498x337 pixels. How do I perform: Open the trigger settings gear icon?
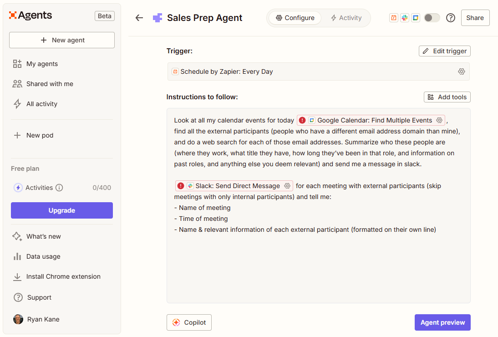click(462, 71)
